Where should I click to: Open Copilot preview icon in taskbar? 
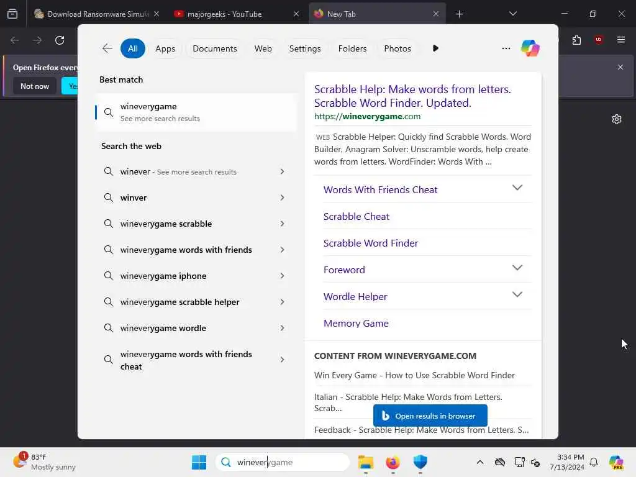pyautogui.click(x=616, y=462)
